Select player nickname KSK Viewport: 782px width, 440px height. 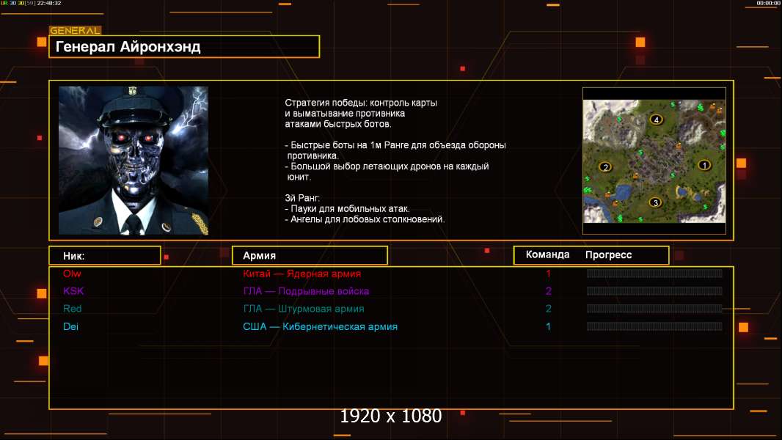(x=73, y=291)
